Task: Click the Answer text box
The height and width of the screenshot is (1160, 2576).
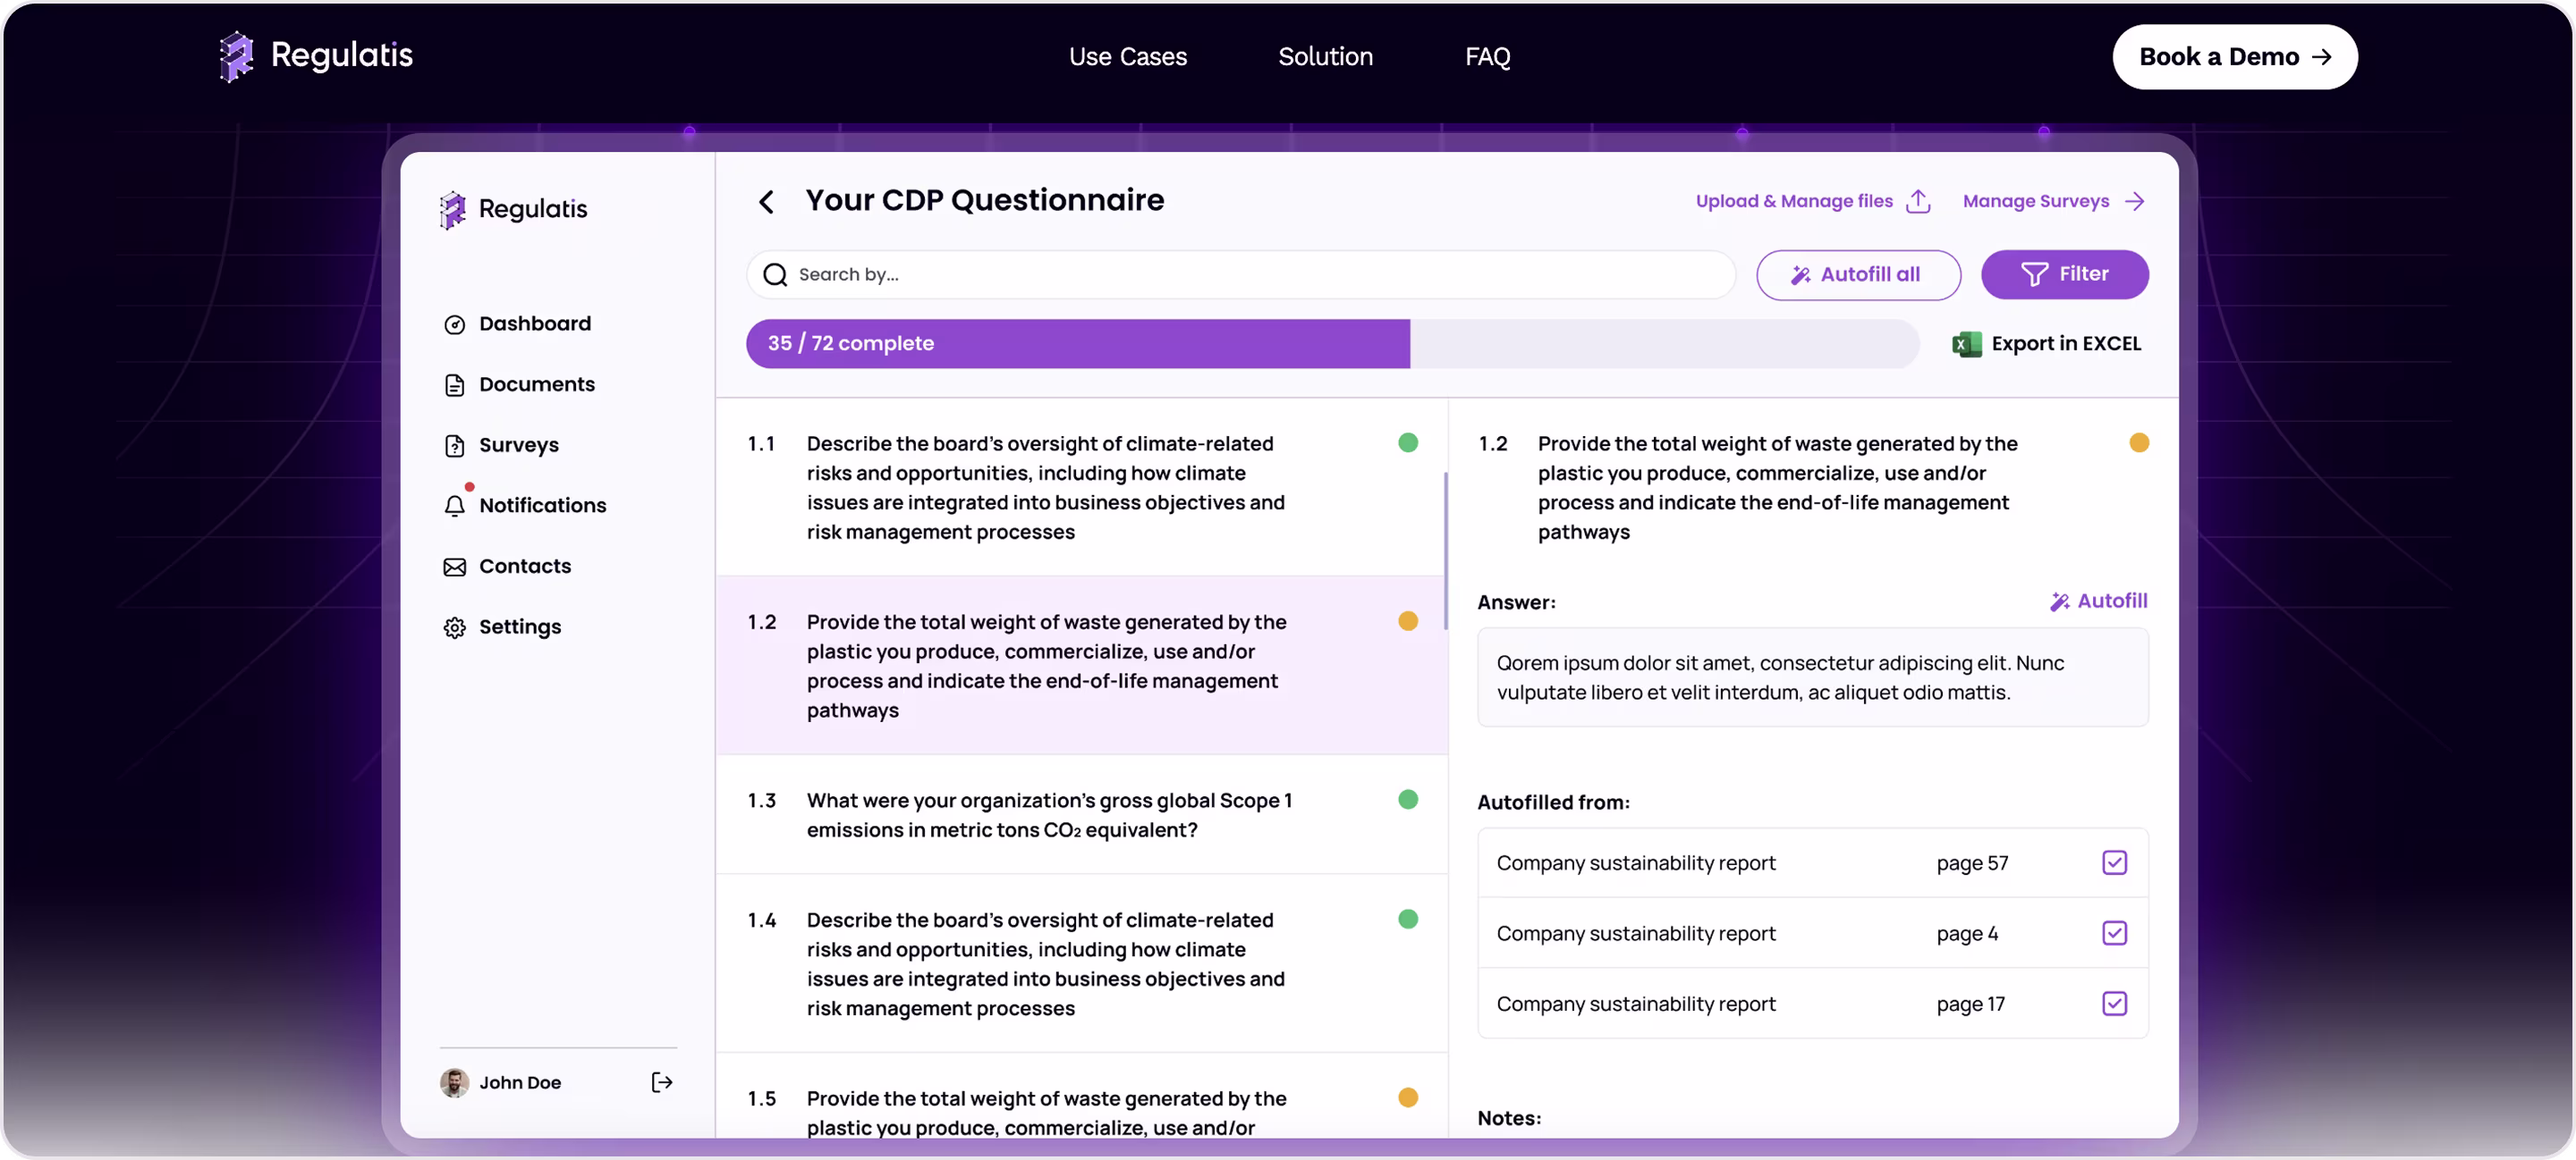Action: point(1812,677)
